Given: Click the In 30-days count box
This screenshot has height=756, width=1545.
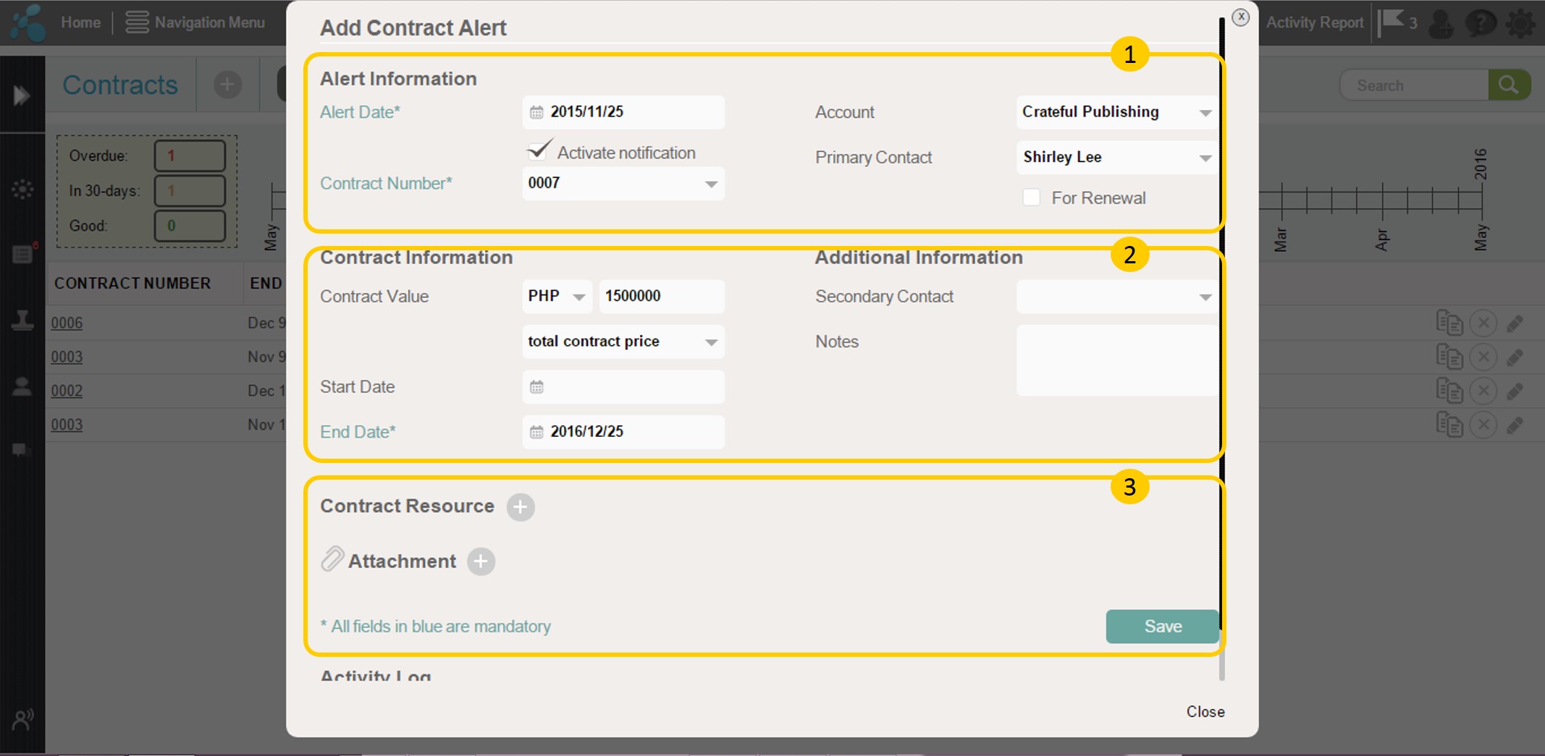Looking at the screenshot, I should [190, 190].
